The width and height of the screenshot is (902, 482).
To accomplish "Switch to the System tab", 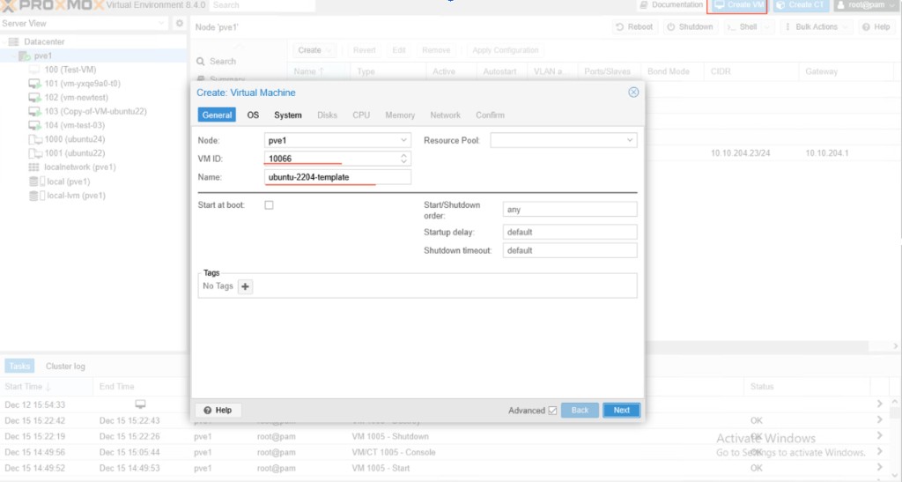I will [x=288, y=115].
